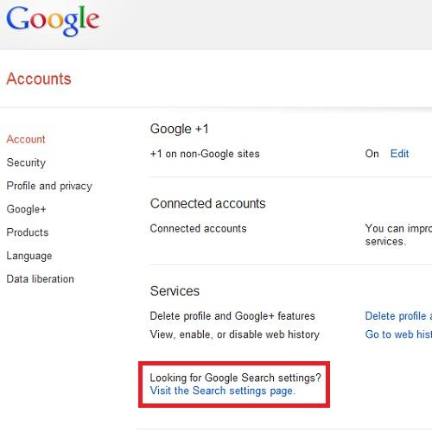Click the 'On' status text
Screen dimensions: 432x432
pos(372,154)
